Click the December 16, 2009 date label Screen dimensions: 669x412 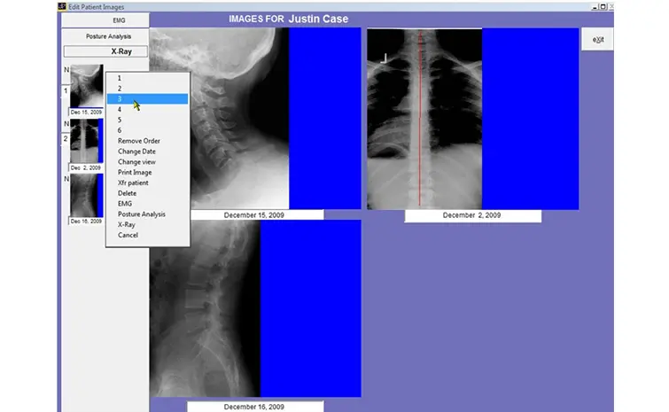point(254,407)
